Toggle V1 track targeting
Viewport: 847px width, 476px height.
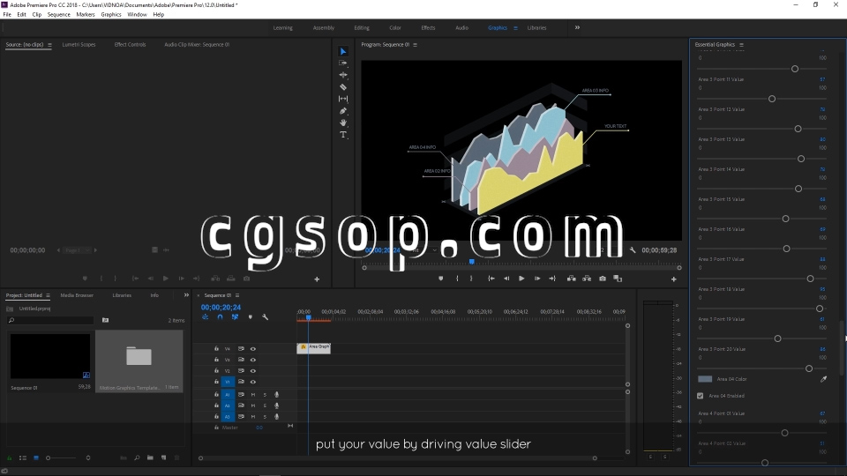coord(228,382)
